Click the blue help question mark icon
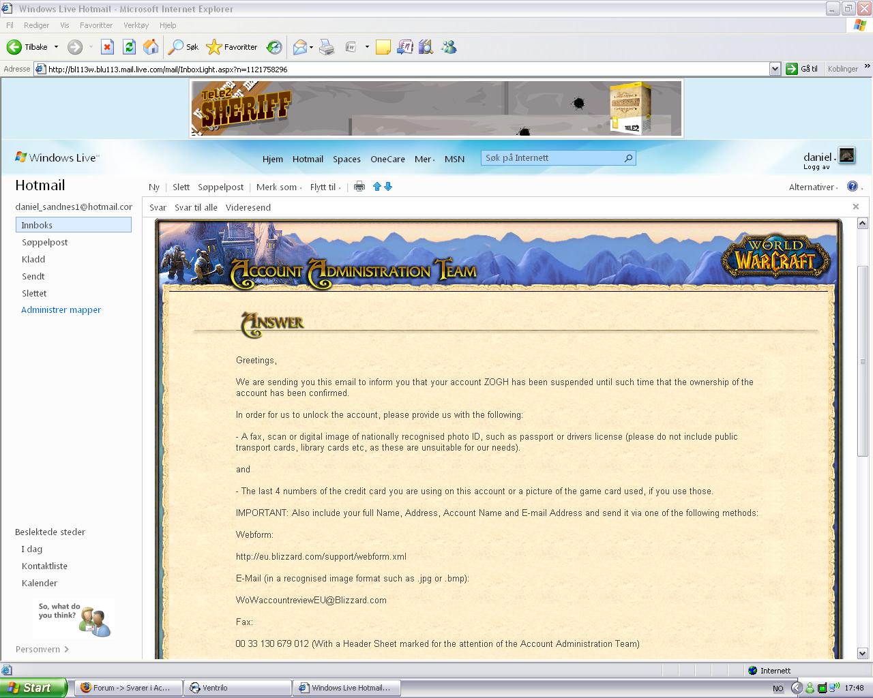Screen dimensions: 873x698 point(852,186)
